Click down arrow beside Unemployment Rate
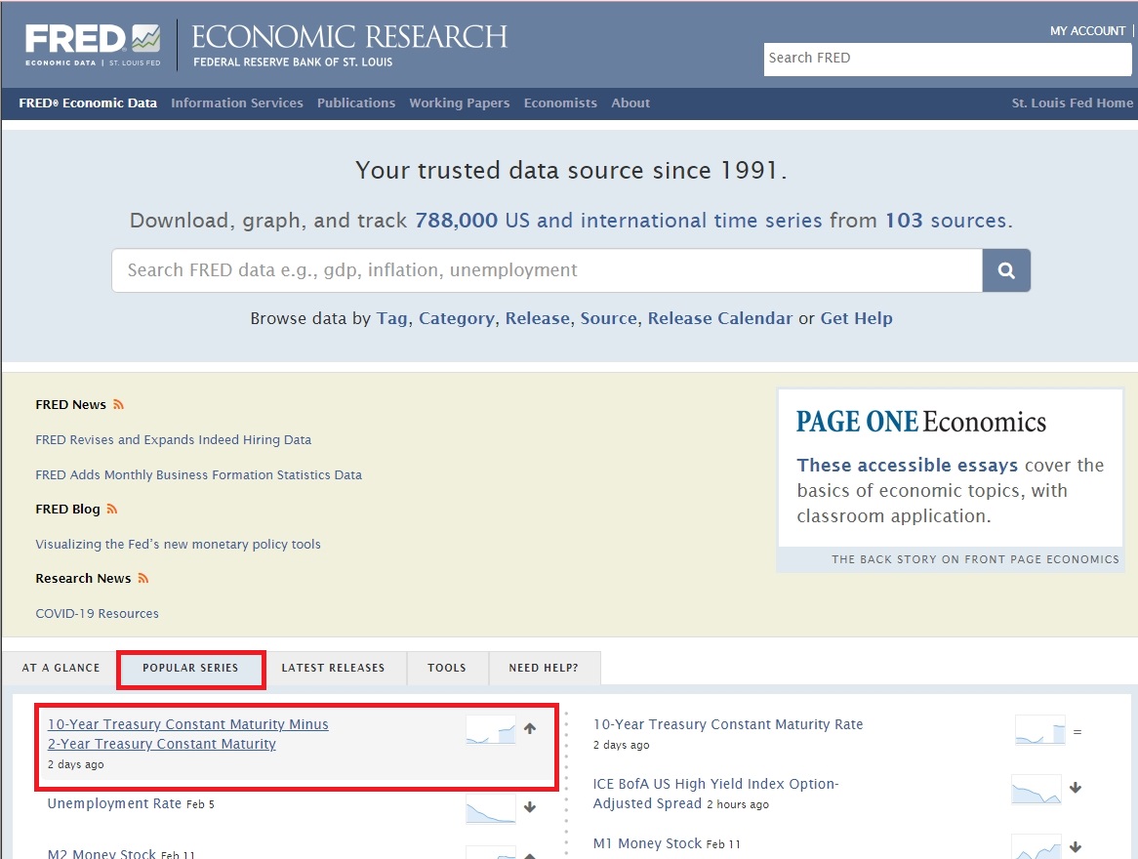This screenshot has height=859, width=1138. [x=530, y=806]
